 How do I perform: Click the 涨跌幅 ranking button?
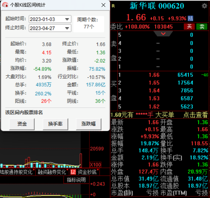click(89, 124)
